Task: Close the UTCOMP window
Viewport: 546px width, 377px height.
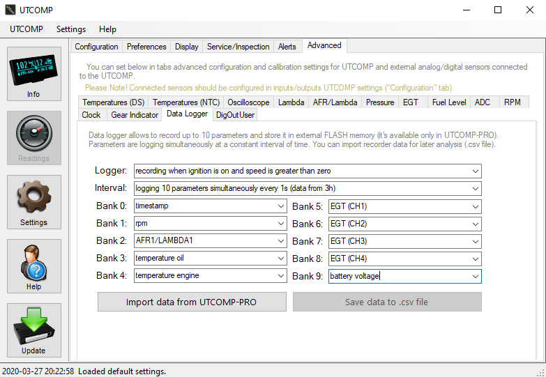Action: [x=530, y=10]
